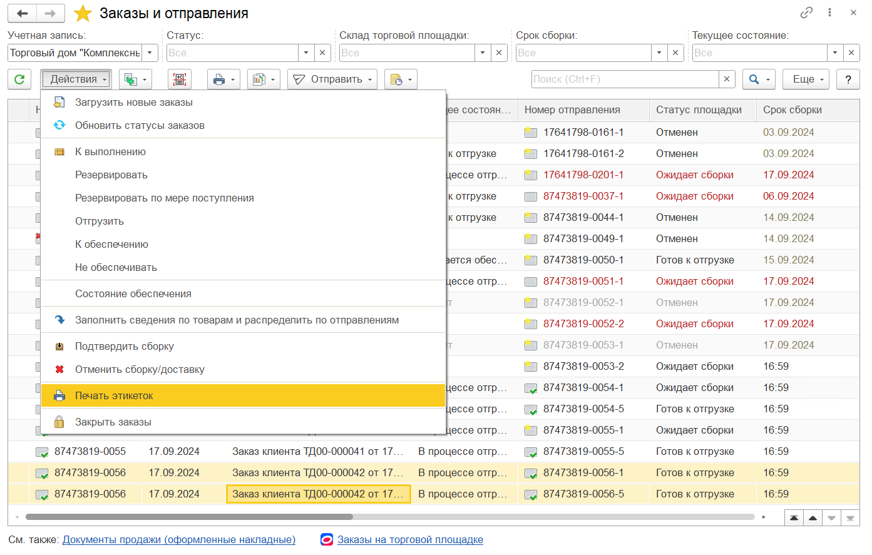Go back using the left arrow

[x=23, y=13]
